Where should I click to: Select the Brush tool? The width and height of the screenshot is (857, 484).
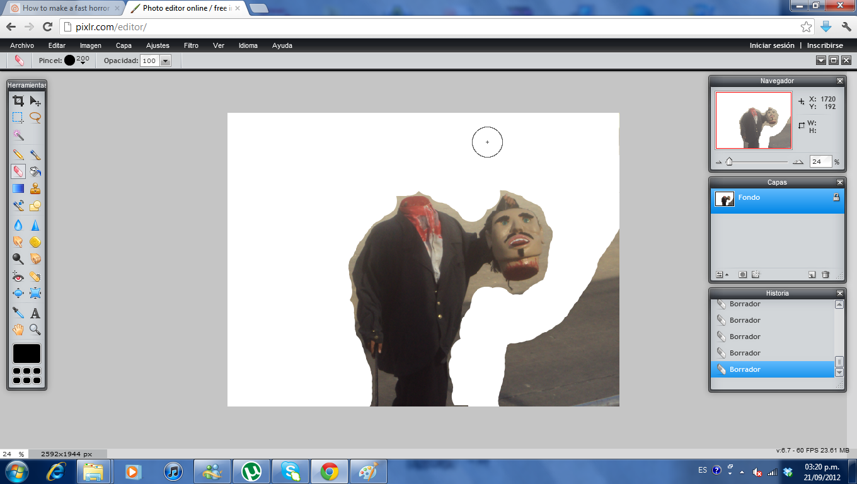[x=35, y=154]
